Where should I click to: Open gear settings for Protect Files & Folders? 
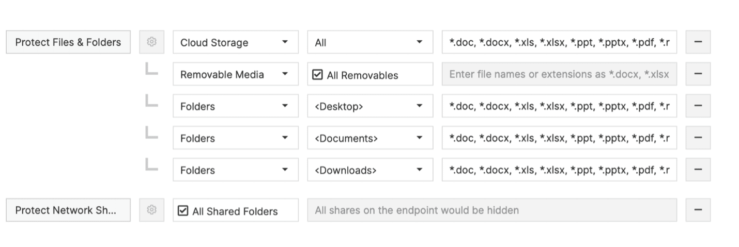point(151,42)
